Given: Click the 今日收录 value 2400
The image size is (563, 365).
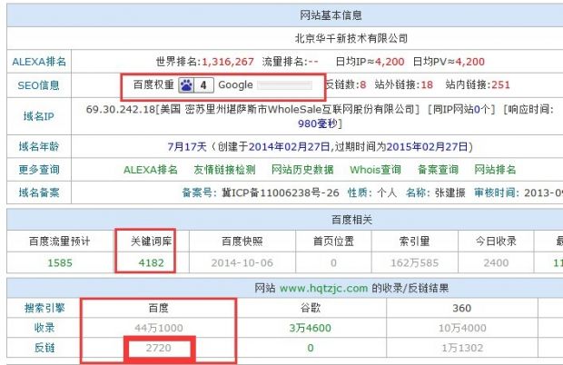Looking at the screenshot, I should (x=496, y=263).
